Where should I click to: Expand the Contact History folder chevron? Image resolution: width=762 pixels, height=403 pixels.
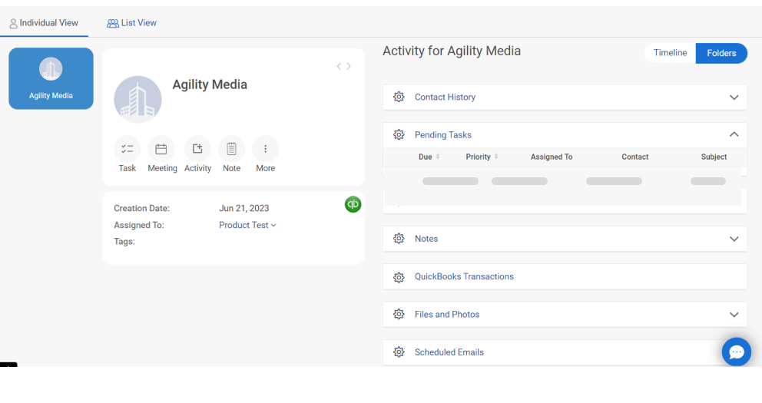pyautogui.click(x=734, y=97)
